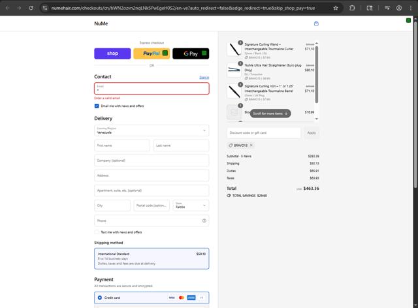The height and width of the screenshot is (308, 418).
Task: Go forward with the browser forward arrow
Action: pos(19,8)
